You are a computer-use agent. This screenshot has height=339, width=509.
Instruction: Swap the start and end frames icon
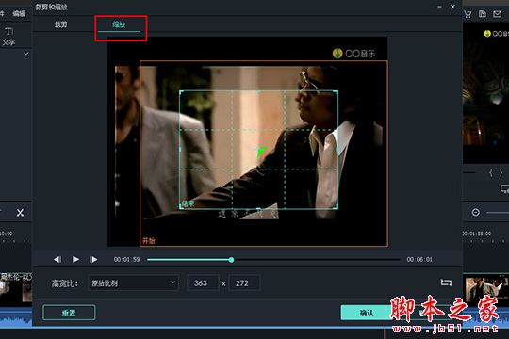click(x=446, y=282)
